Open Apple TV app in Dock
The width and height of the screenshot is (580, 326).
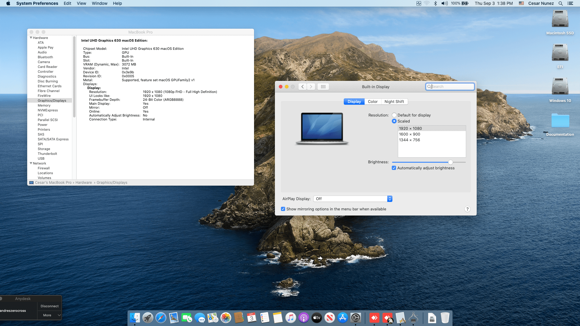317,318
